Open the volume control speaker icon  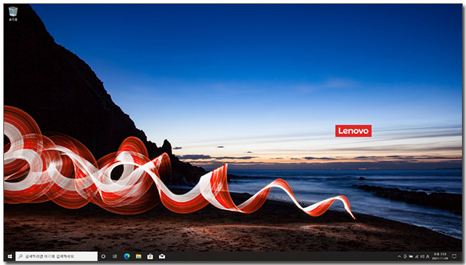pyautogui.click(x=422, y=256)
